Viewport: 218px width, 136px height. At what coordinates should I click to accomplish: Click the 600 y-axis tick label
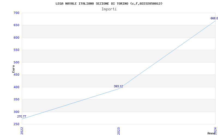[x=16, y=38]
